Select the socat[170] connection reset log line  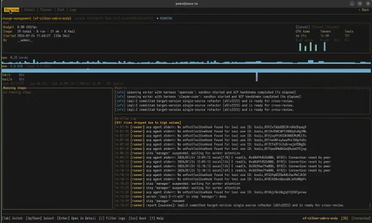(x=223, y=157)
